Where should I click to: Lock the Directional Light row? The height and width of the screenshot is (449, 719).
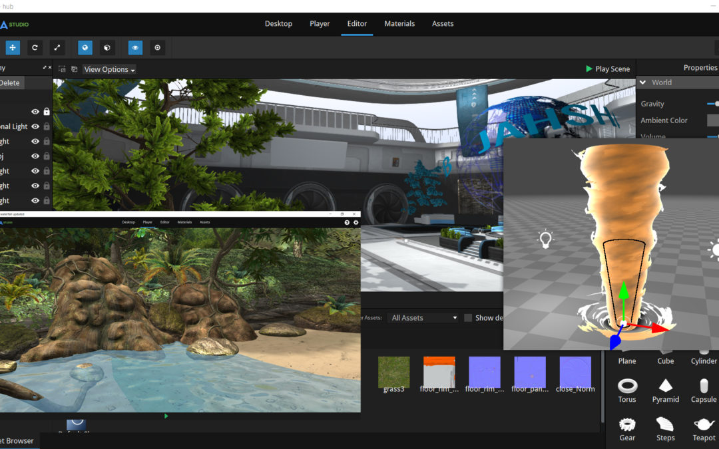[x=47, y=126]
